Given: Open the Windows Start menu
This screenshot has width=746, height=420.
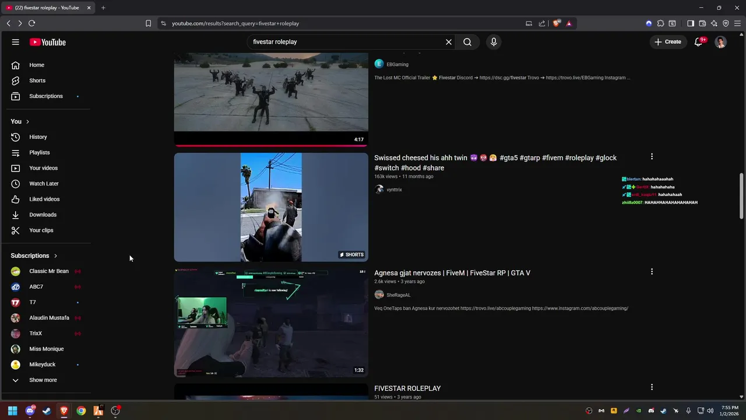Looking at the screenshot, I should (x=12, y=411).
